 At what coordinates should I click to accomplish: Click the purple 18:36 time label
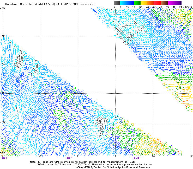pyautogui.click(x=4, y=158)
